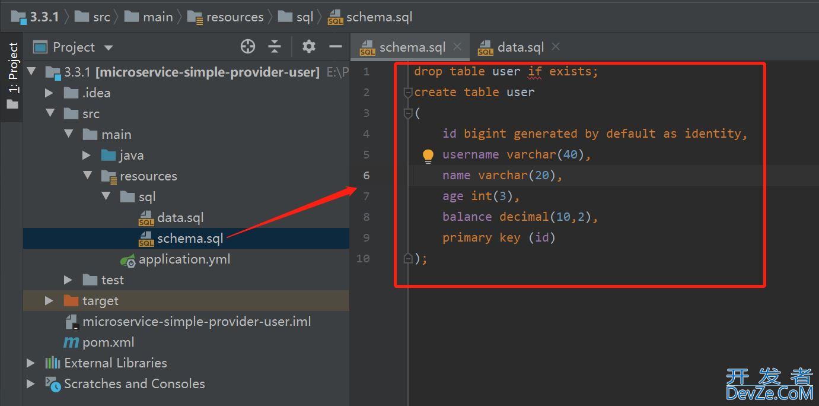Click the resources breadcrumb in navigation bar

[x=225, y=17]
